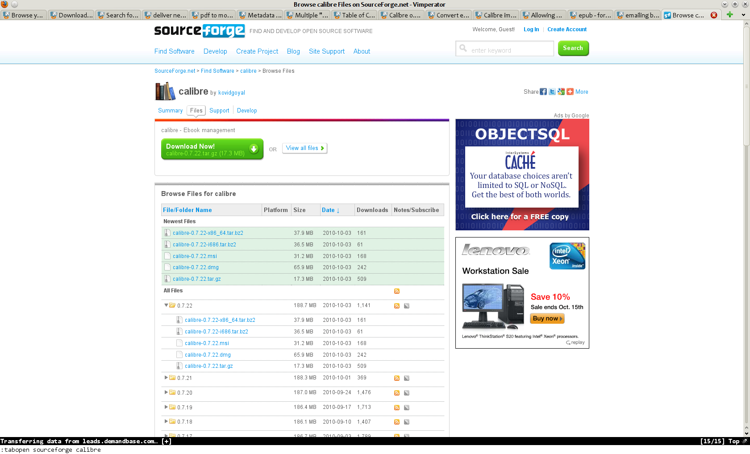
Task: Click the orange plus share icon
Action: [570, 92]
